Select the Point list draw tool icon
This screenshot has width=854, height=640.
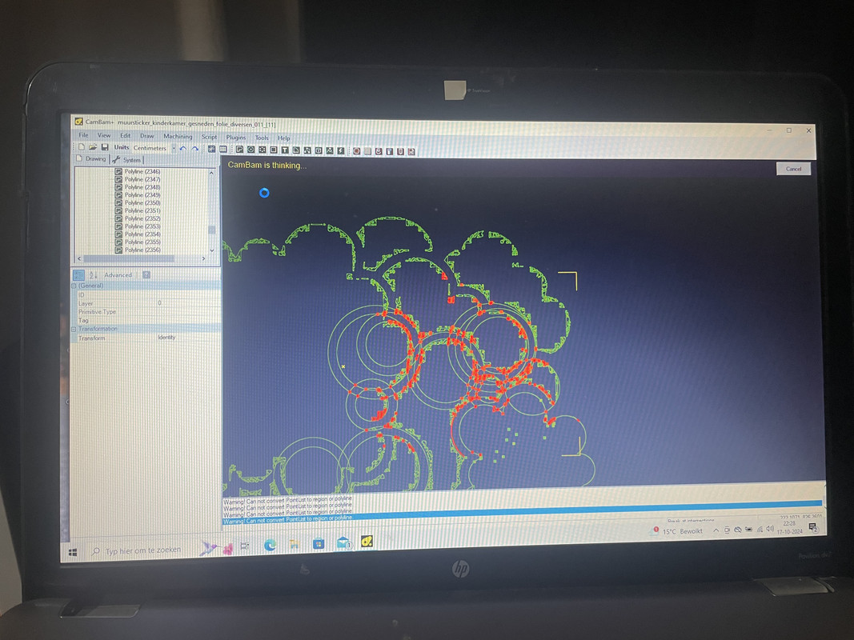(262, 150)
